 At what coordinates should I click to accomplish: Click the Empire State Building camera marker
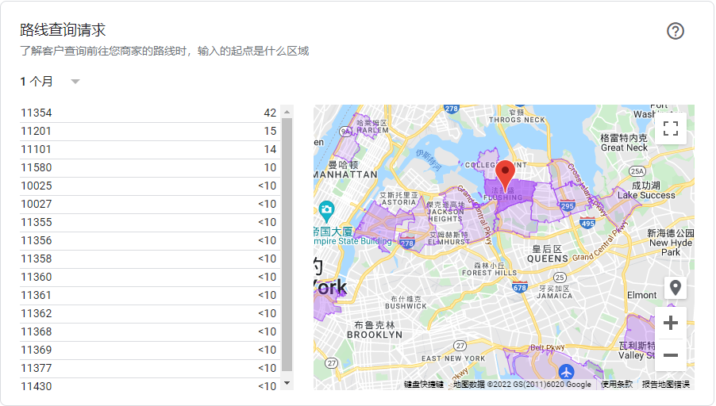point(326,211)
